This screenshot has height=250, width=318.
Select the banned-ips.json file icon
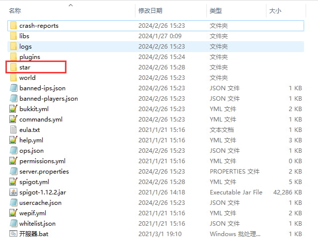[x=13, y=88]
